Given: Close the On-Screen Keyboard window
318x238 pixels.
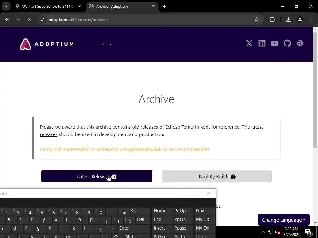Looking at the screenshot, I should point(208,193).
